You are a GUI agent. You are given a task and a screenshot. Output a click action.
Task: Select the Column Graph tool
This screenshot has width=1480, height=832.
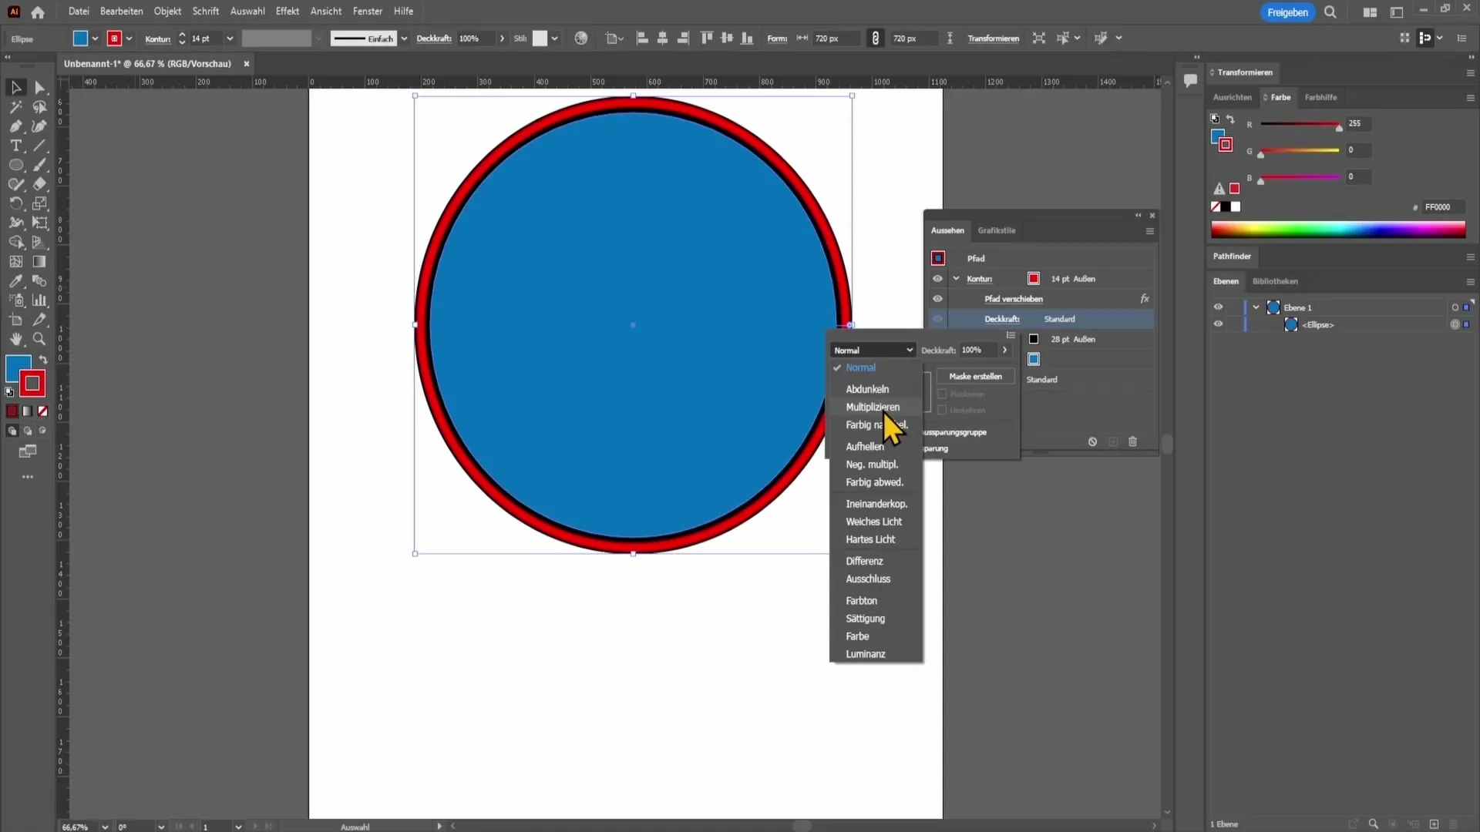tap(40, 300)
